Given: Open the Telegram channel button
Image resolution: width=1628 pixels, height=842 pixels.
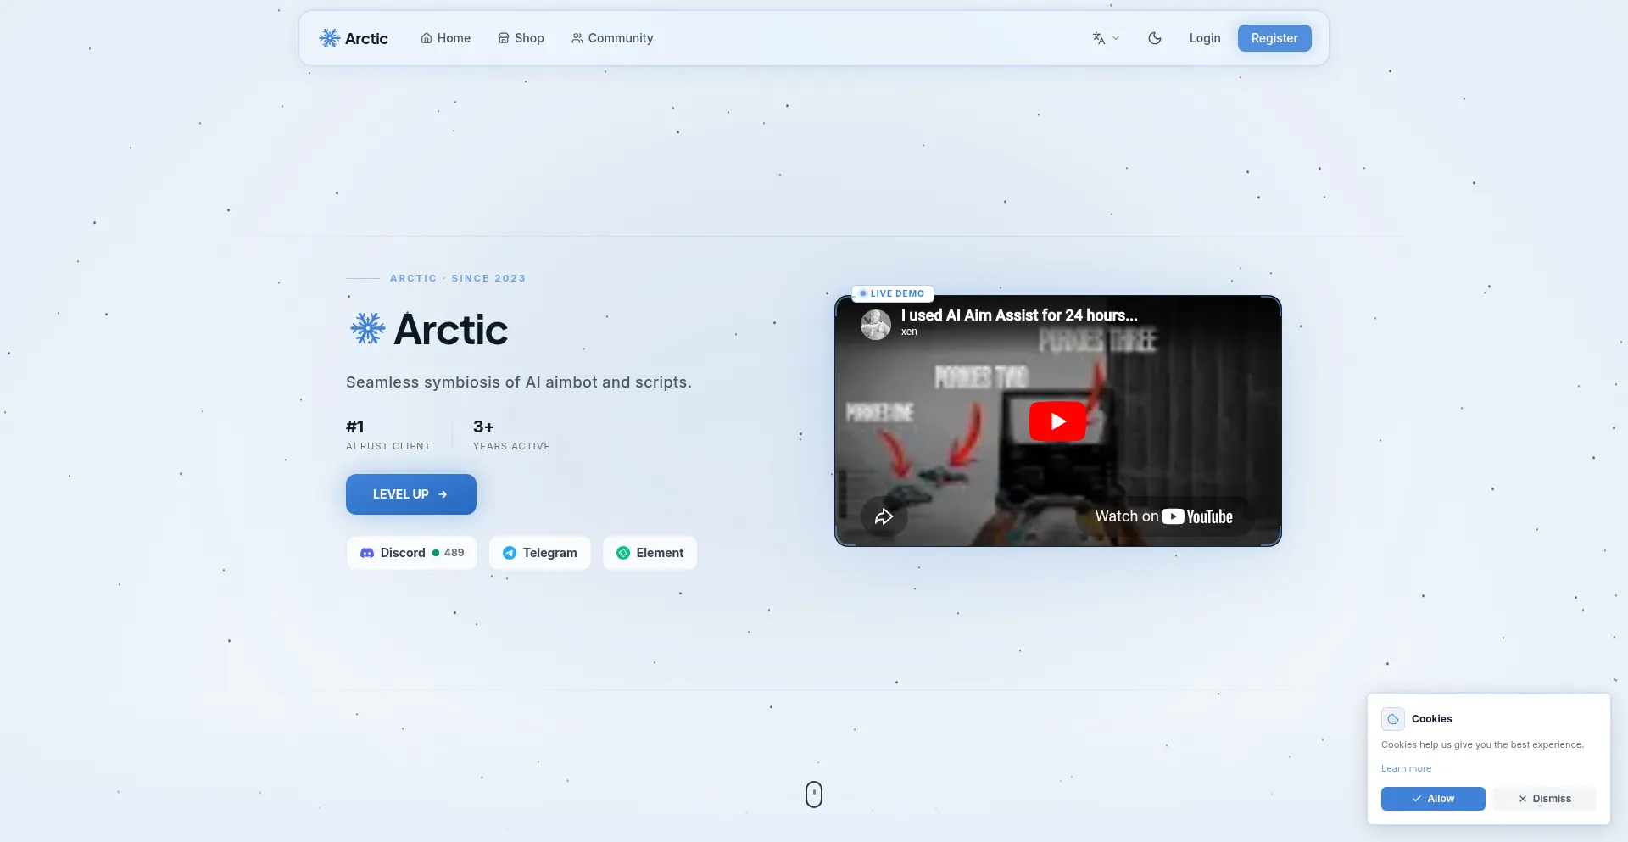Looking at the screenshot, I should pyautogui.click(x=540, y=553).
